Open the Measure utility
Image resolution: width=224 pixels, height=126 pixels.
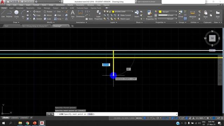pos(192,14)
